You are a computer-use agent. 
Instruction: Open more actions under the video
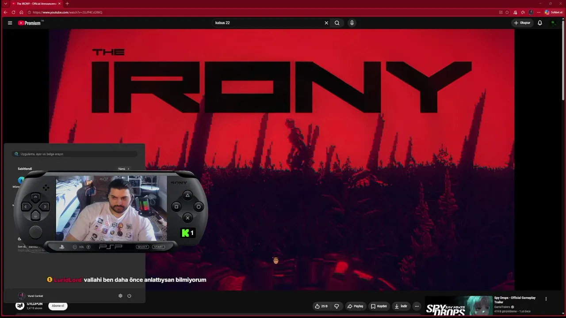[x=417, y=306]
